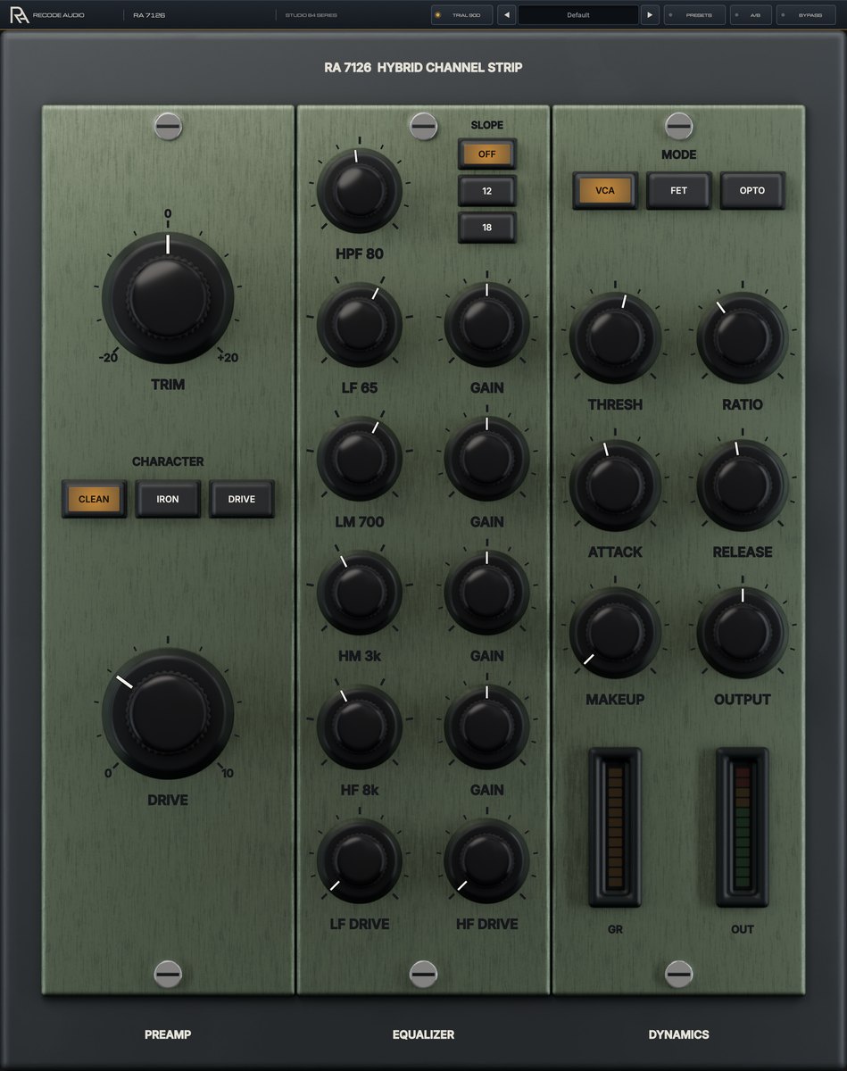Select the IRON character mode
Viewport: 847px width, 1071px height.
pyautogui.click(x=168, y=499)
